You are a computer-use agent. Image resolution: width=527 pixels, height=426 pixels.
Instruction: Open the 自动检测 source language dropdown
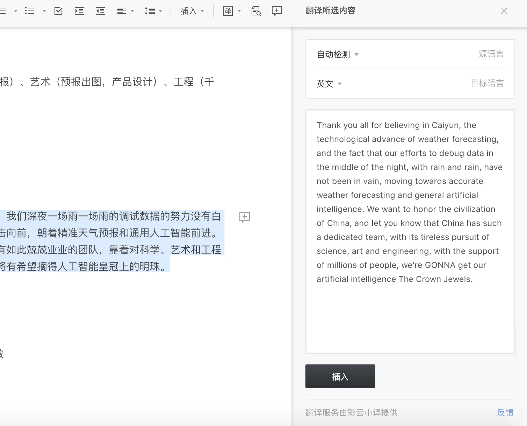[x=338, y=55]
